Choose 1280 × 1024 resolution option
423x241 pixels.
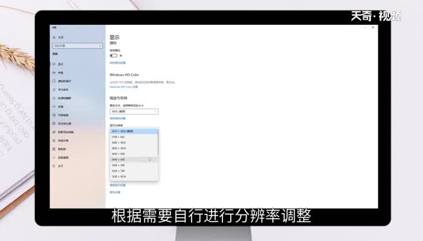pyautogui.click(x=134, y=177)
